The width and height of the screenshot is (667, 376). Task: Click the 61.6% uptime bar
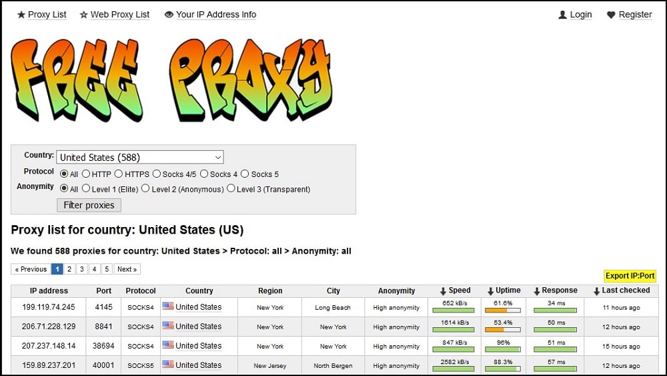(x=502, y=311)
